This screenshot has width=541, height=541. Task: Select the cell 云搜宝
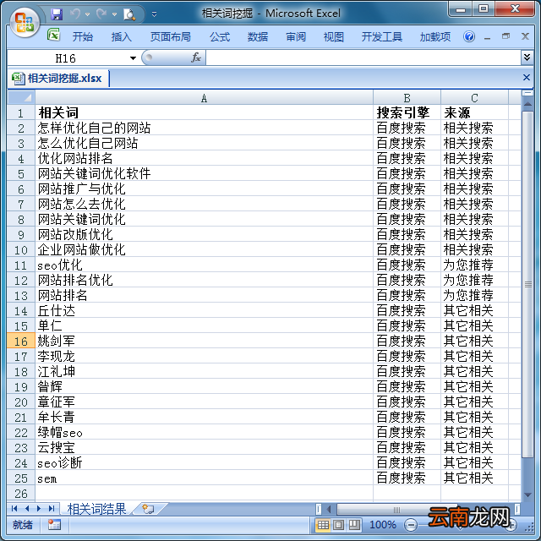(204, 447)
